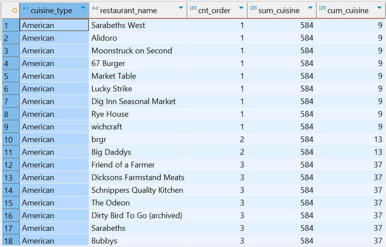Screen dimensions: 386x247
Task: Click the Big Daddys cell
Action: pyautogui.click(x=138, y=152)
